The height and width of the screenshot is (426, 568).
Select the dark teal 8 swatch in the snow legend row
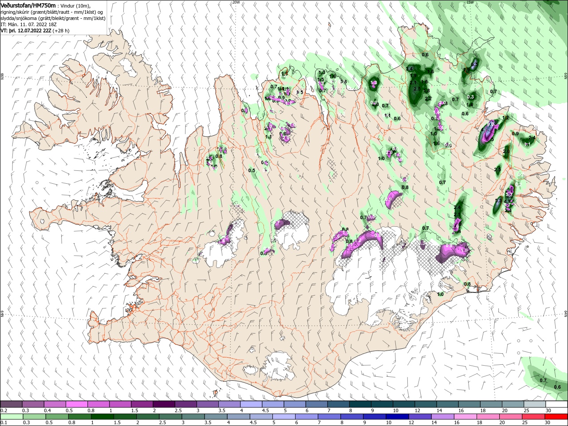click(360, 404)
